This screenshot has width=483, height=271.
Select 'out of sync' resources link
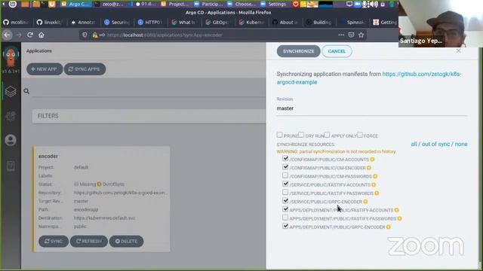coord(435,144)
